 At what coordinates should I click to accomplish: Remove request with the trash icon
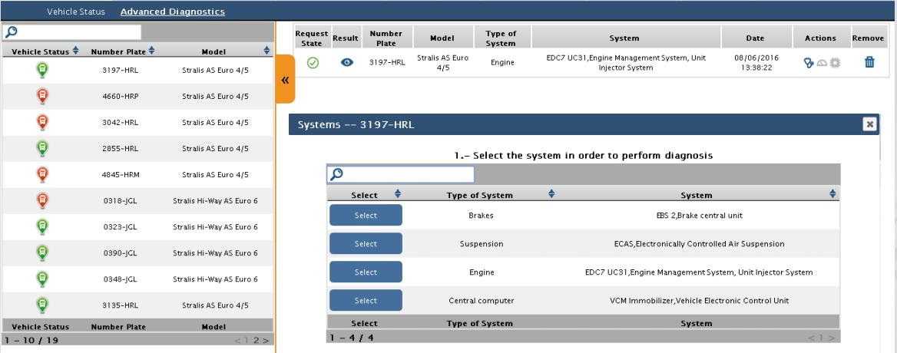tap(869, 62)
